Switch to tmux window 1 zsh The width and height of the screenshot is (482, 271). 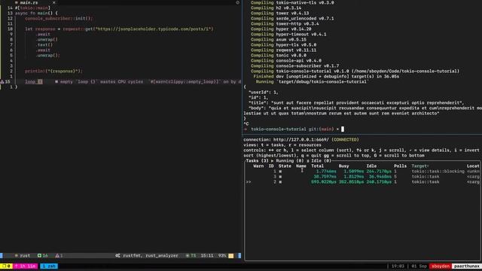point(48,266)
